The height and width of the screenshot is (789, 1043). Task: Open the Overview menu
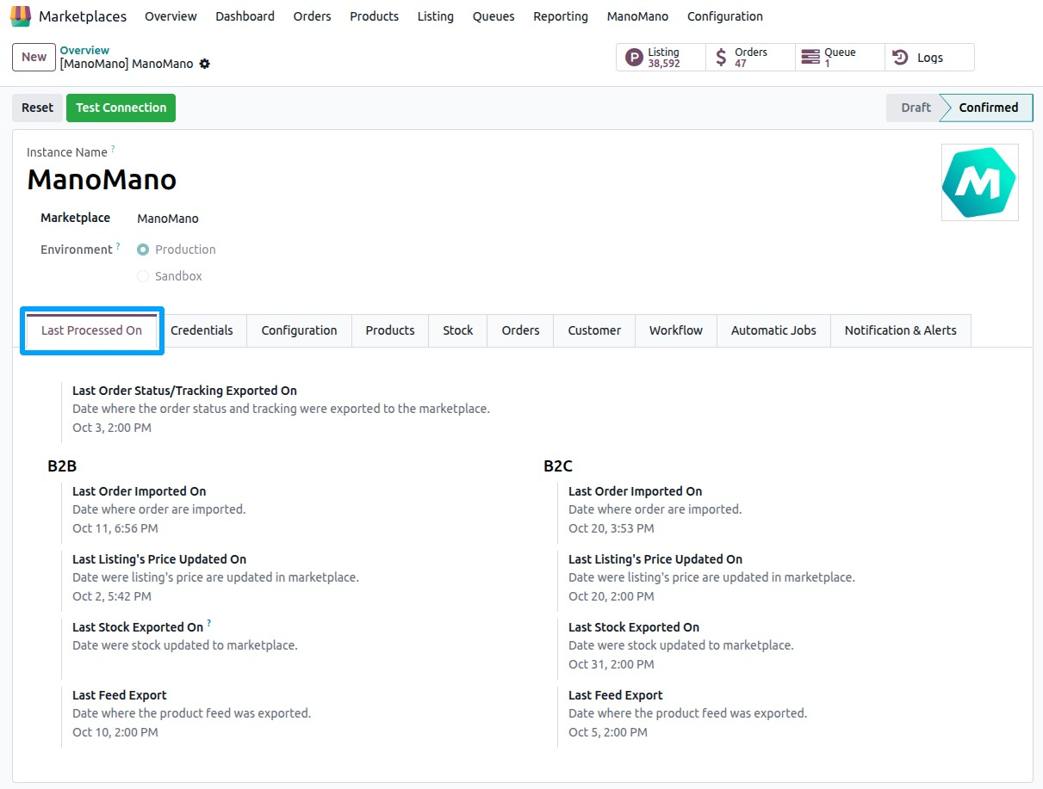tap(171, 16)
